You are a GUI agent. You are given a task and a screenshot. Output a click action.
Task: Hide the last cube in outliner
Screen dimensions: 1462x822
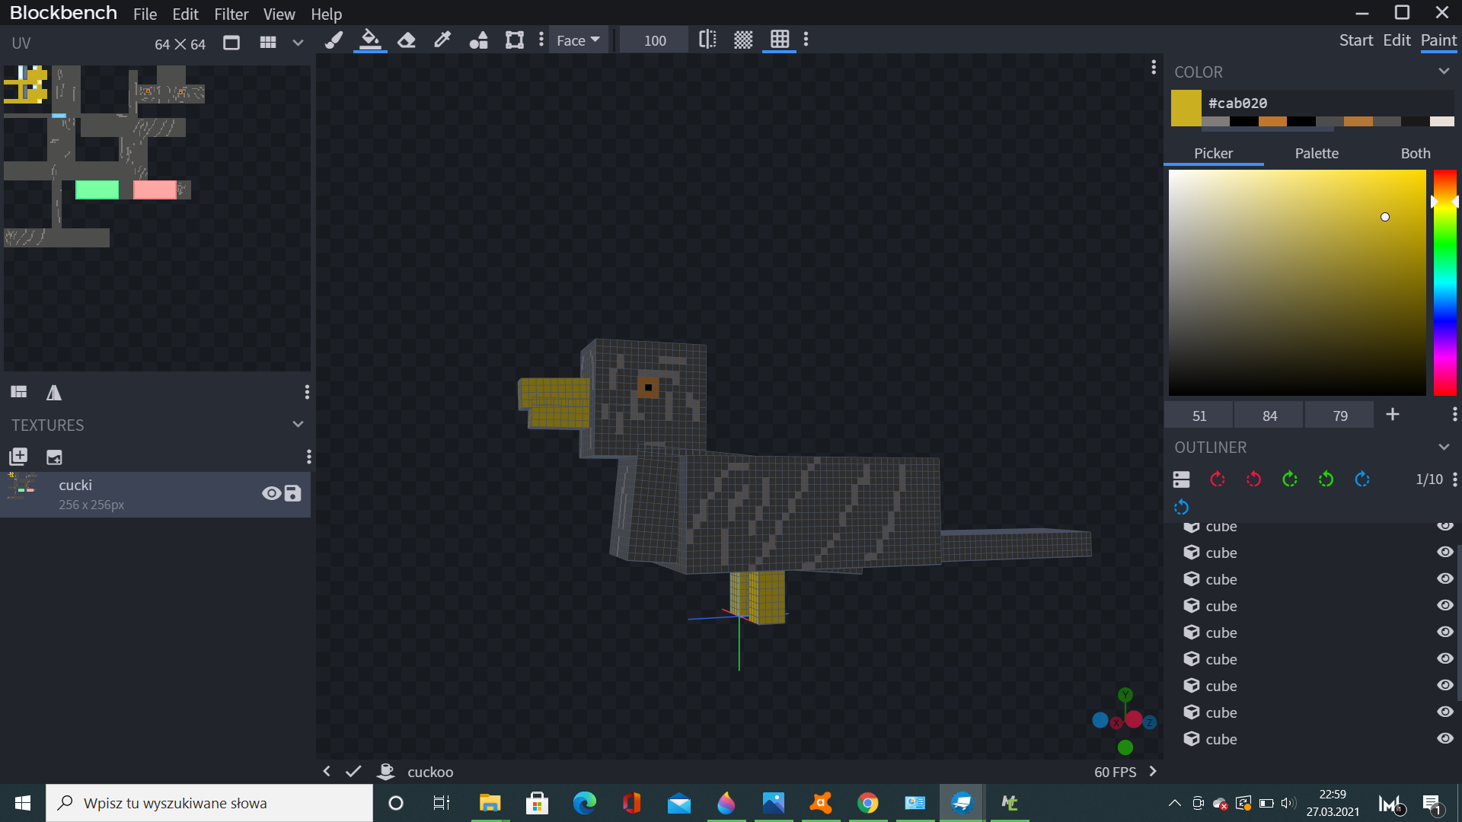(1444, 738)
